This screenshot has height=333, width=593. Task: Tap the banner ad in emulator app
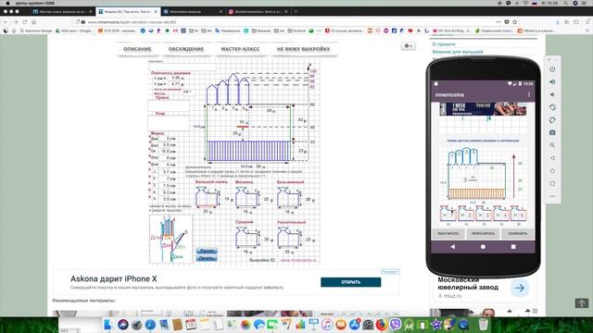pyautogui.click(x=483, y=109)
